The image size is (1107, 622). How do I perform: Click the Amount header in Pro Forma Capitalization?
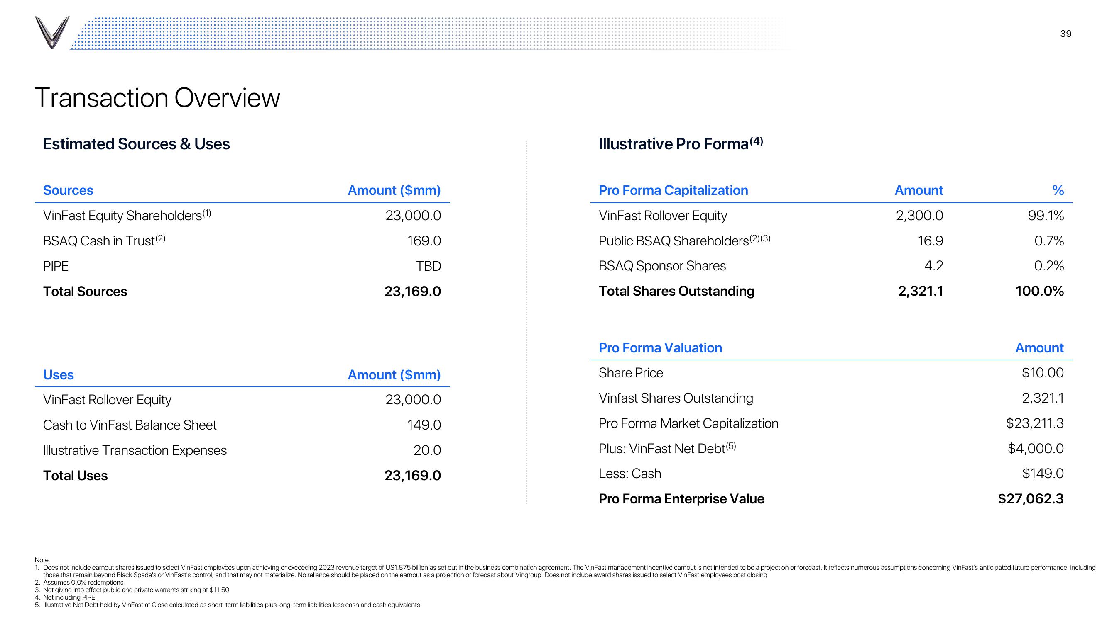click(x=919, y=190)
